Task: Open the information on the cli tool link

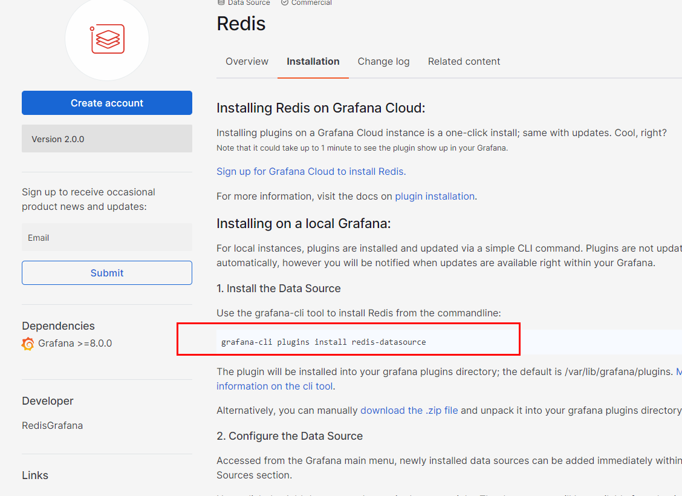Action: tap(275, 387)
